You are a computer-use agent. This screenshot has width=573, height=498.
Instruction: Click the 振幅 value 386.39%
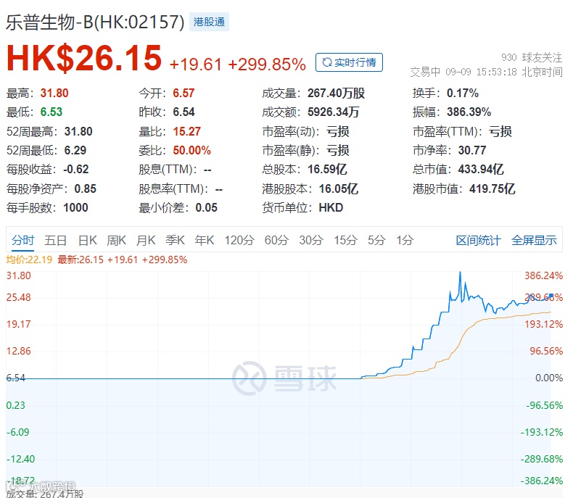pyautogui.click(x=469, y=112)
